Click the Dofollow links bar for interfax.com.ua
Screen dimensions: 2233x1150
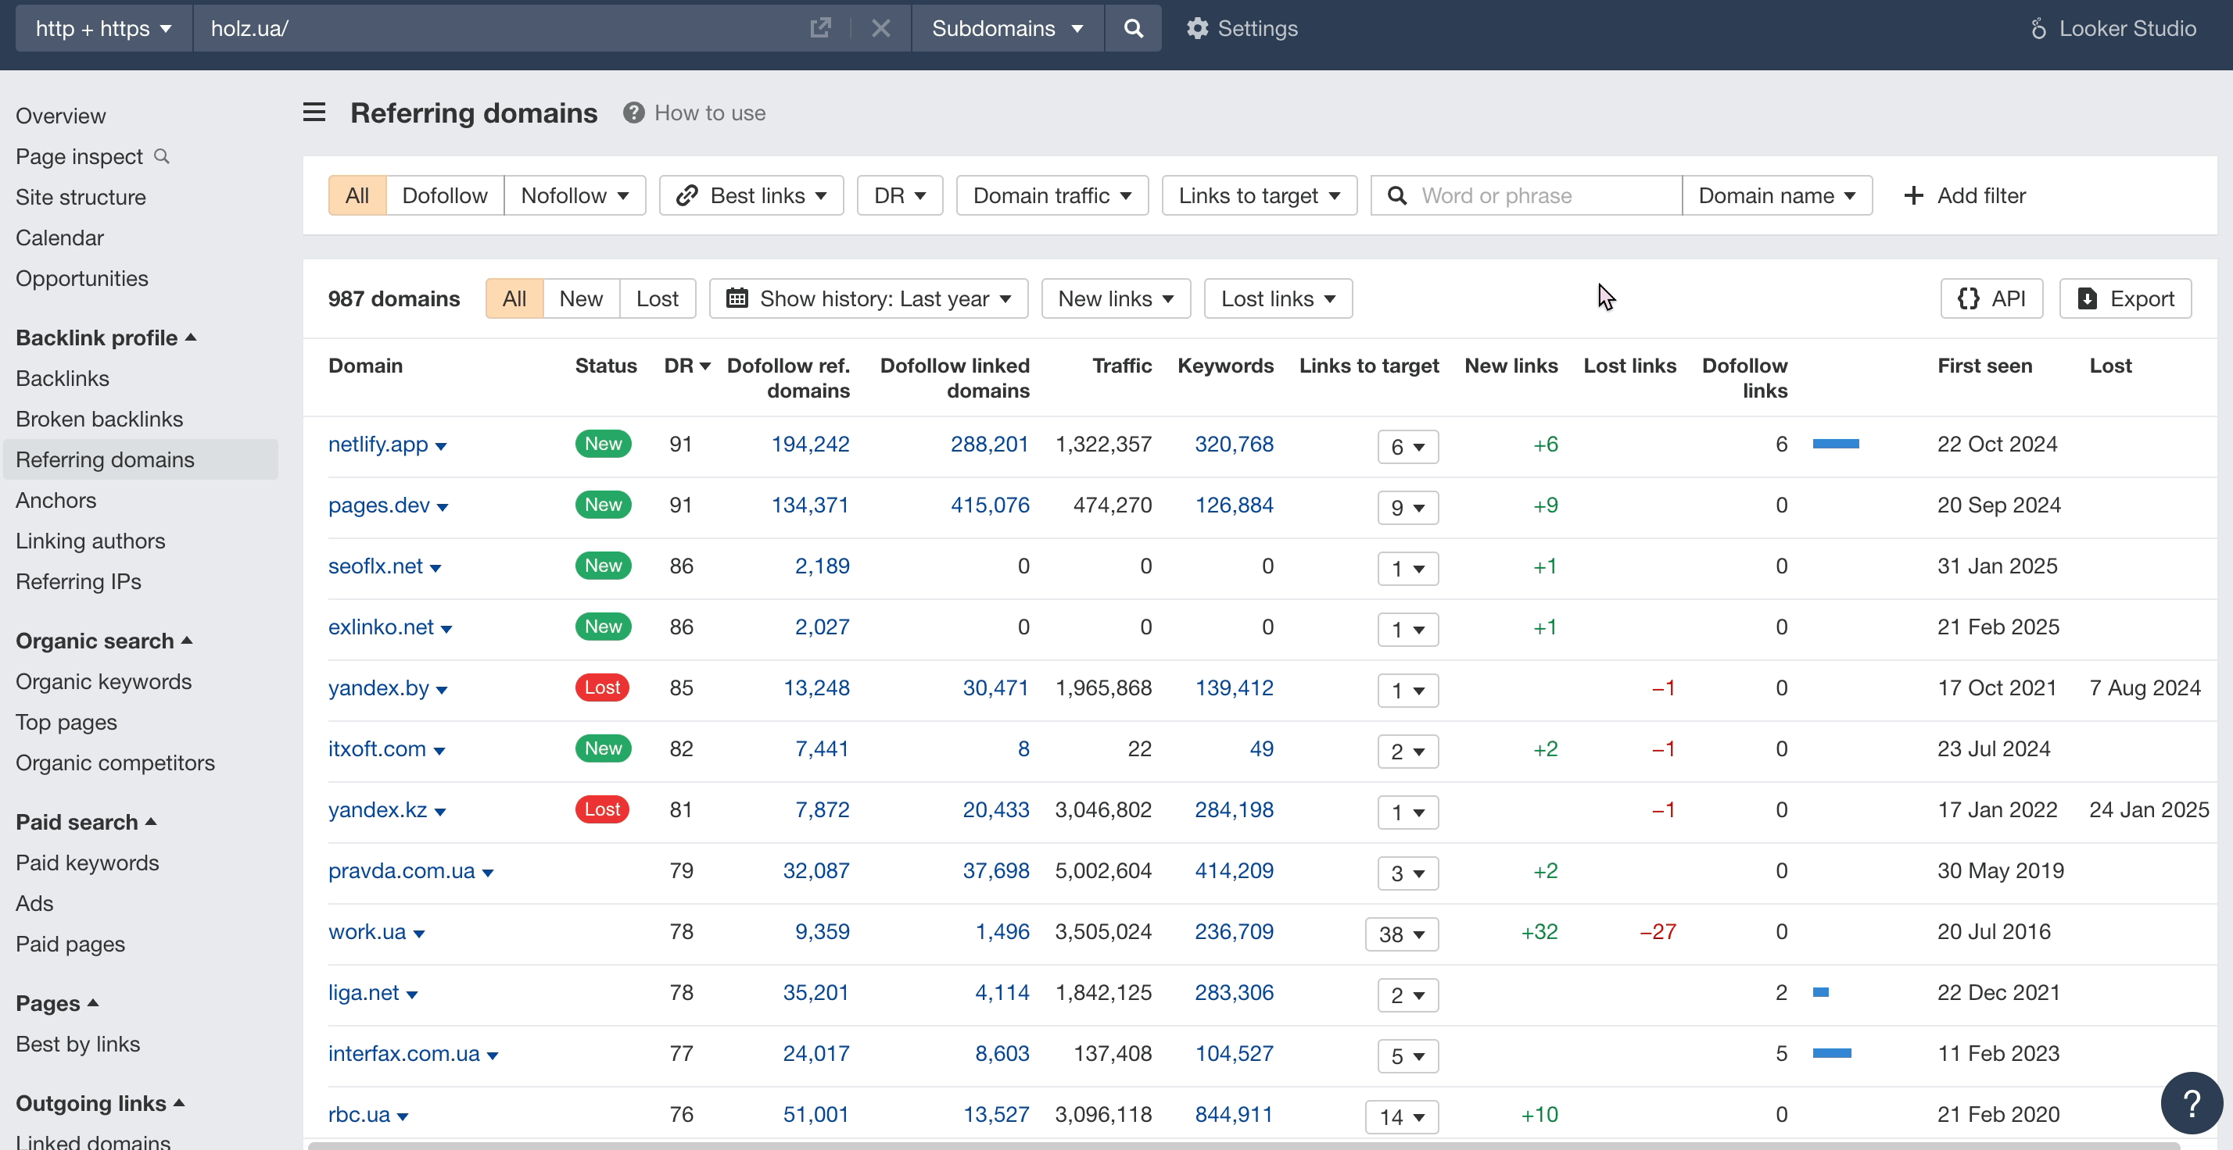coord(1833,1053)
